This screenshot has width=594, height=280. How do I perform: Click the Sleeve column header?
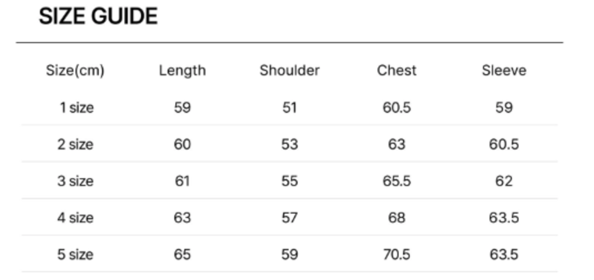[504, 70]
